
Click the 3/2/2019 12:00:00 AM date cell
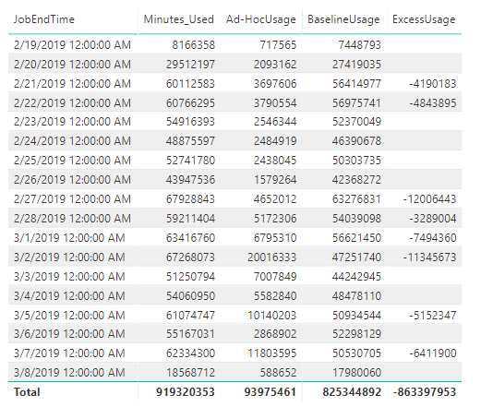click(69, 257)
